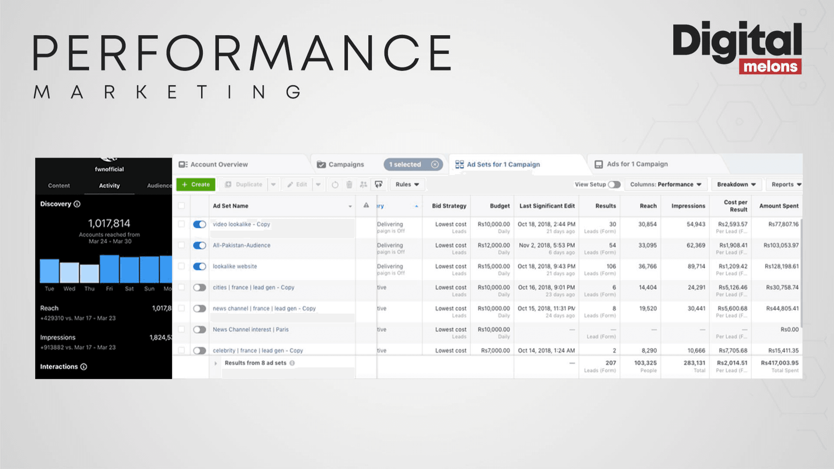Check the box for All-Pakistan-Audience row

coord(182,245)
